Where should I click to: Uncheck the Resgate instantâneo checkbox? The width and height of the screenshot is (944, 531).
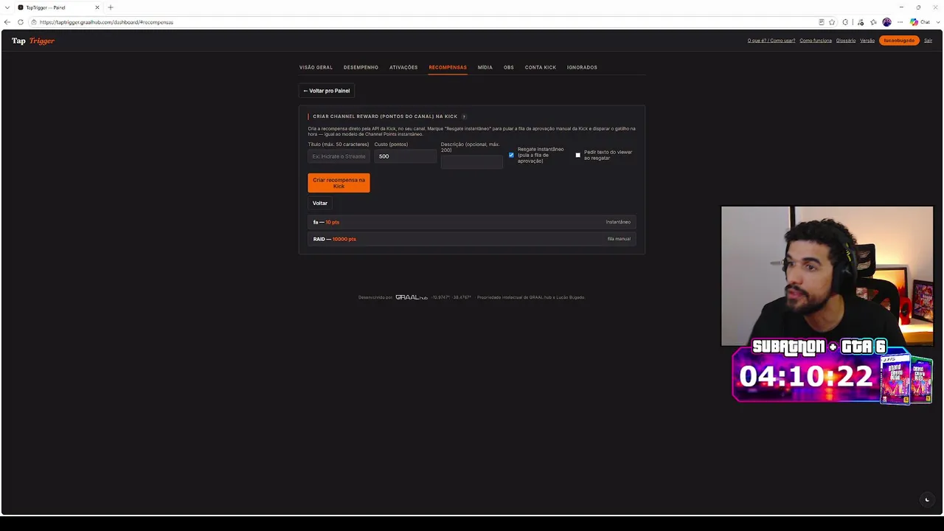coord(511,155)
